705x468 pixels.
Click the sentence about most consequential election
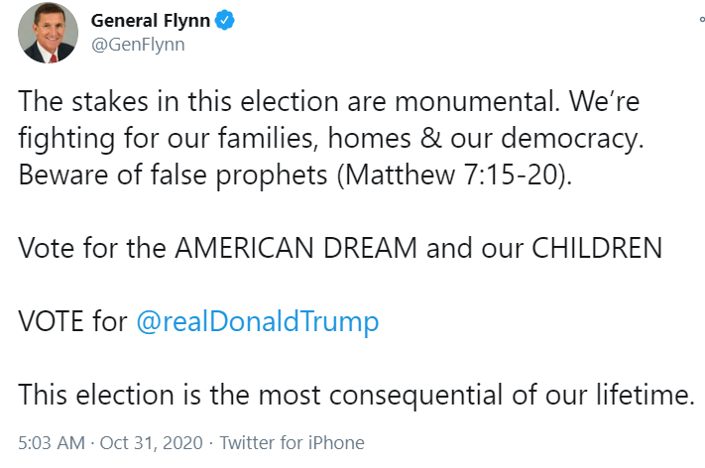pos(356,396)
